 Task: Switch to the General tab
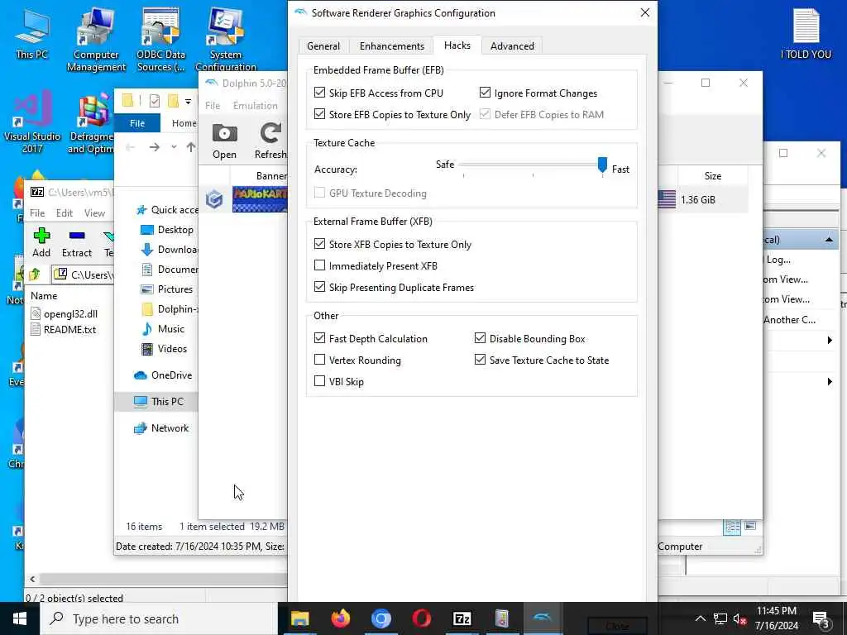323,46
